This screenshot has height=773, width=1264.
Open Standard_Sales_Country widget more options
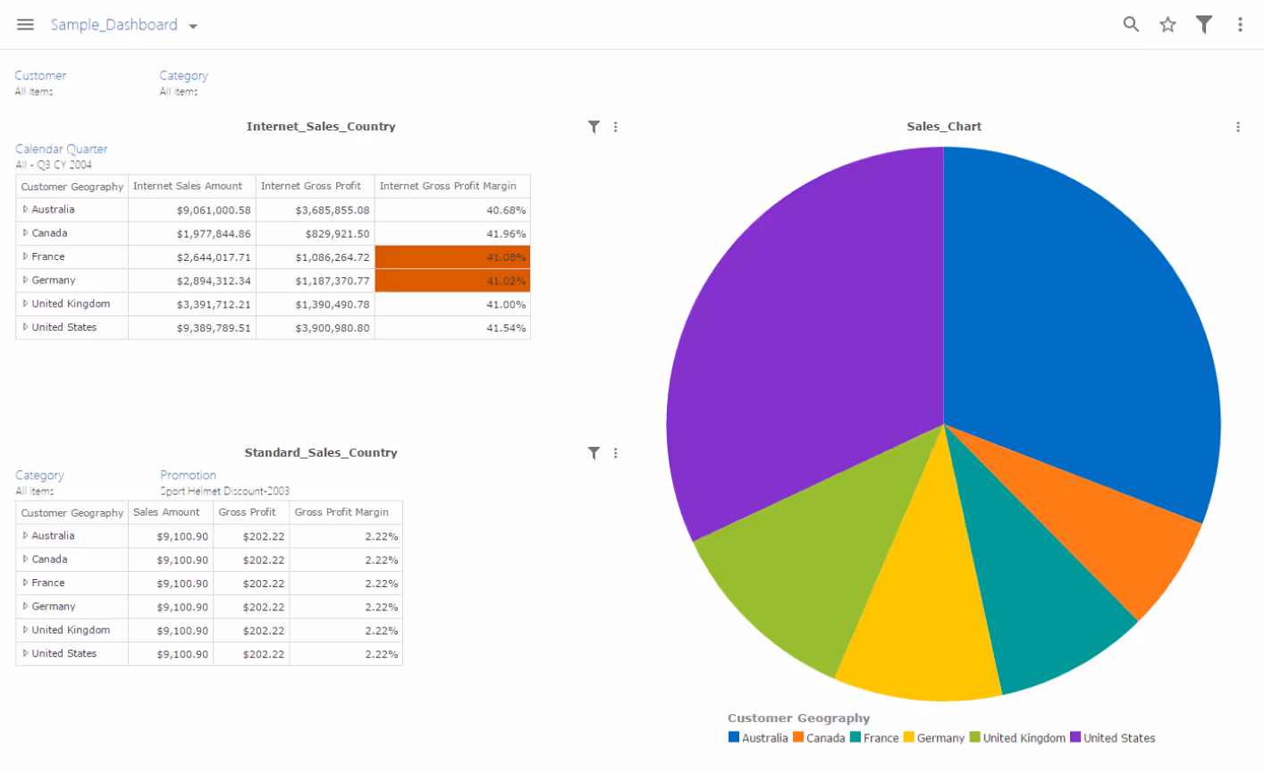click(616, 453)
